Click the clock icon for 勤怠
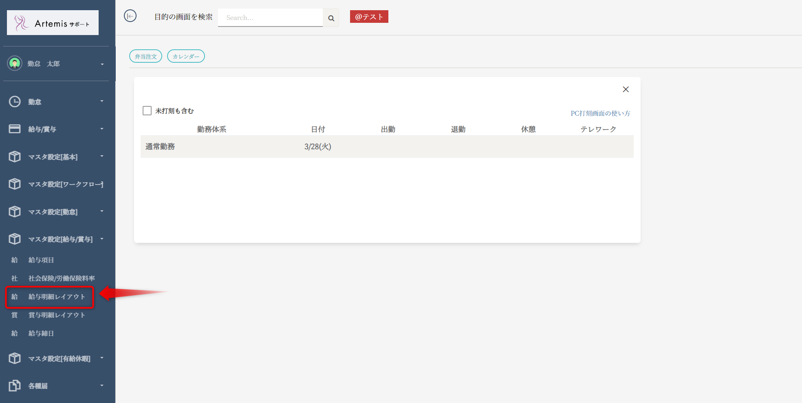The image size is (802, 403). tap(15, 101)
